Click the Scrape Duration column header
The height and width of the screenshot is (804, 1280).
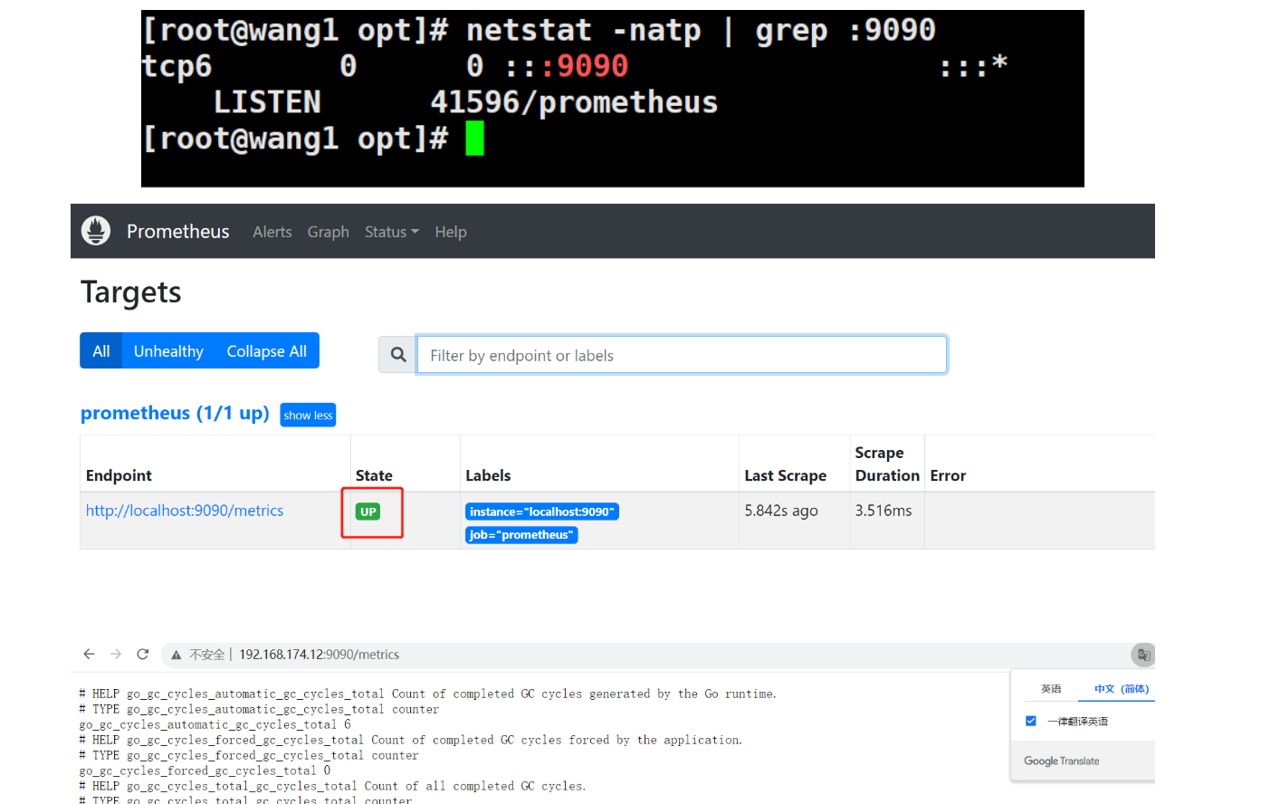(887, 464)
